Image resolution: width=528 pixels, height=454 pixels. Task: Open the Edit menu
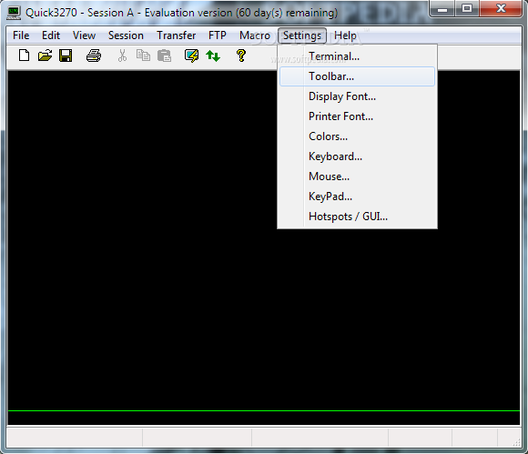click(51, 35)
